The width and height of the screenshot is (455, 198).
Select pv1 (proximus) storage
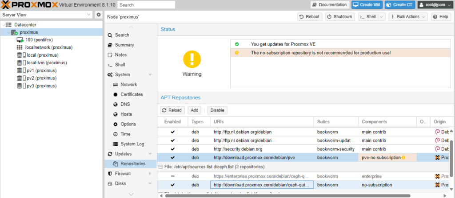point(41,70)
